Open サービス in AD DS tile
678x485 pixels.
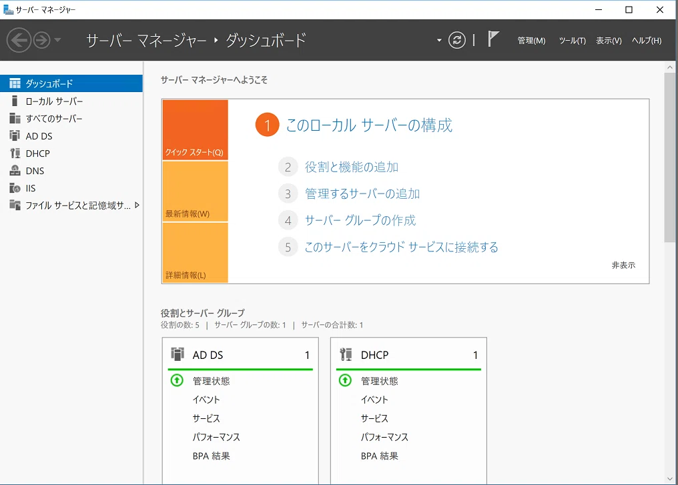tap(206, 418)
